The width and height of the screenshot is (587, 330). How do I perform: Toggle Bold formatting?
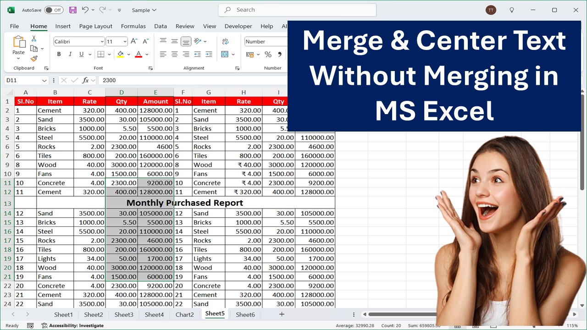pos(59,54)
